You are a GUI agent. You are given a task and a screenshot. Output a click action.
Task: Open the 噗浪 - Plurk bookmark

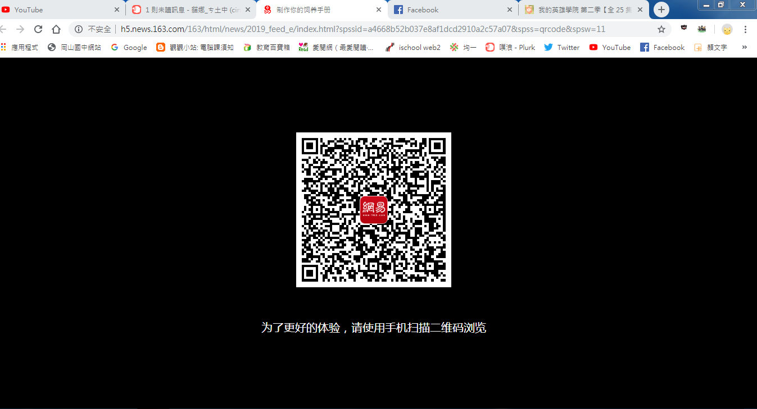(511, 47)
